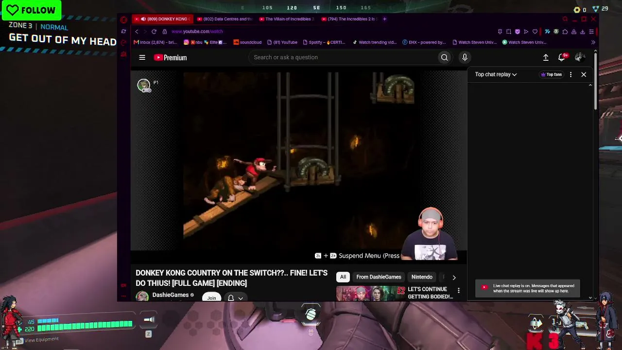Start voice search with the microphone
622x350 pixels.
tap(465, 57)
